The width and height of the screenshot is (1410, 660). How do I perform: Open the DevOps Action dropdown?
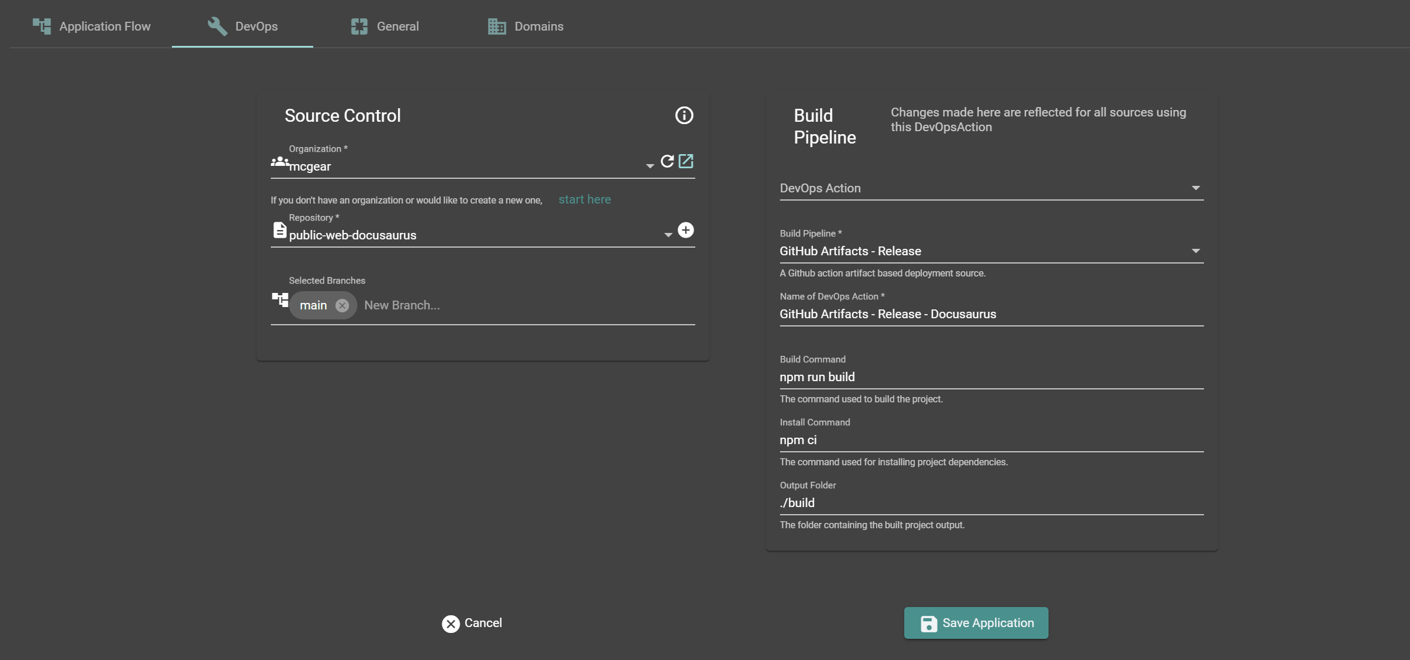point(991,188)
